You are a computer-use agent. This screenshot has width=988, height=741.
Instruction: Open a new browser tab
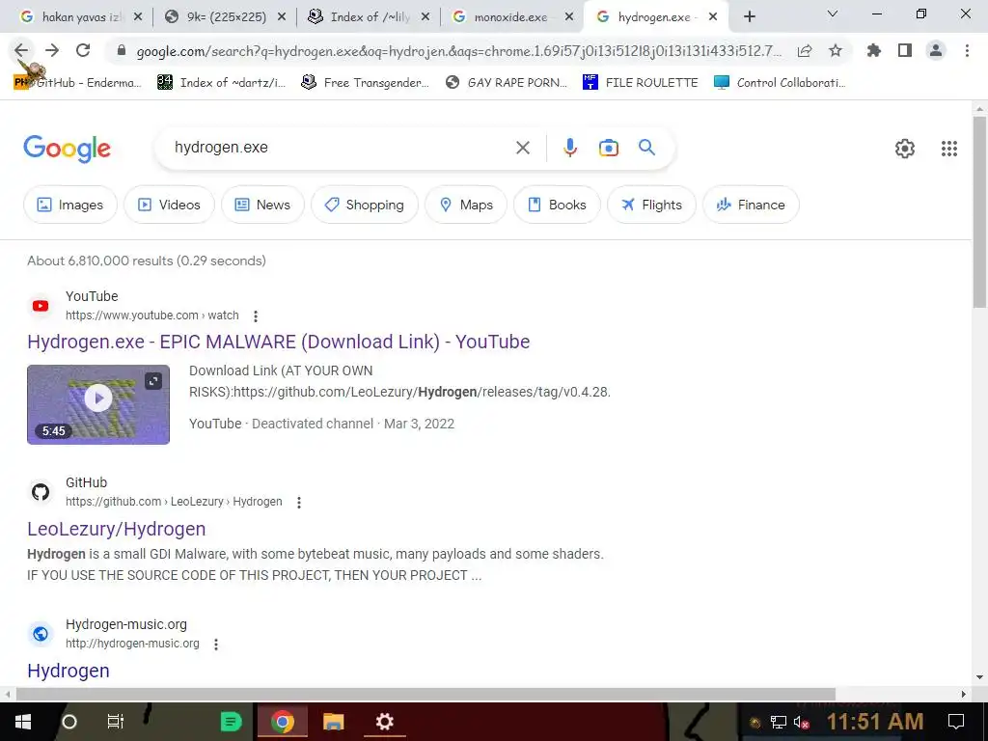coord(749,17)
